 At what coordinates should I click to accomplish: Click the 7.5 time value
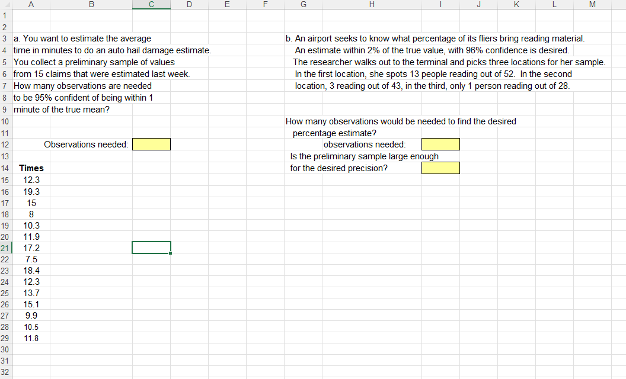click(31, 259)
